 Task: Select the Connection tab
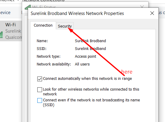tap(43, 25)
